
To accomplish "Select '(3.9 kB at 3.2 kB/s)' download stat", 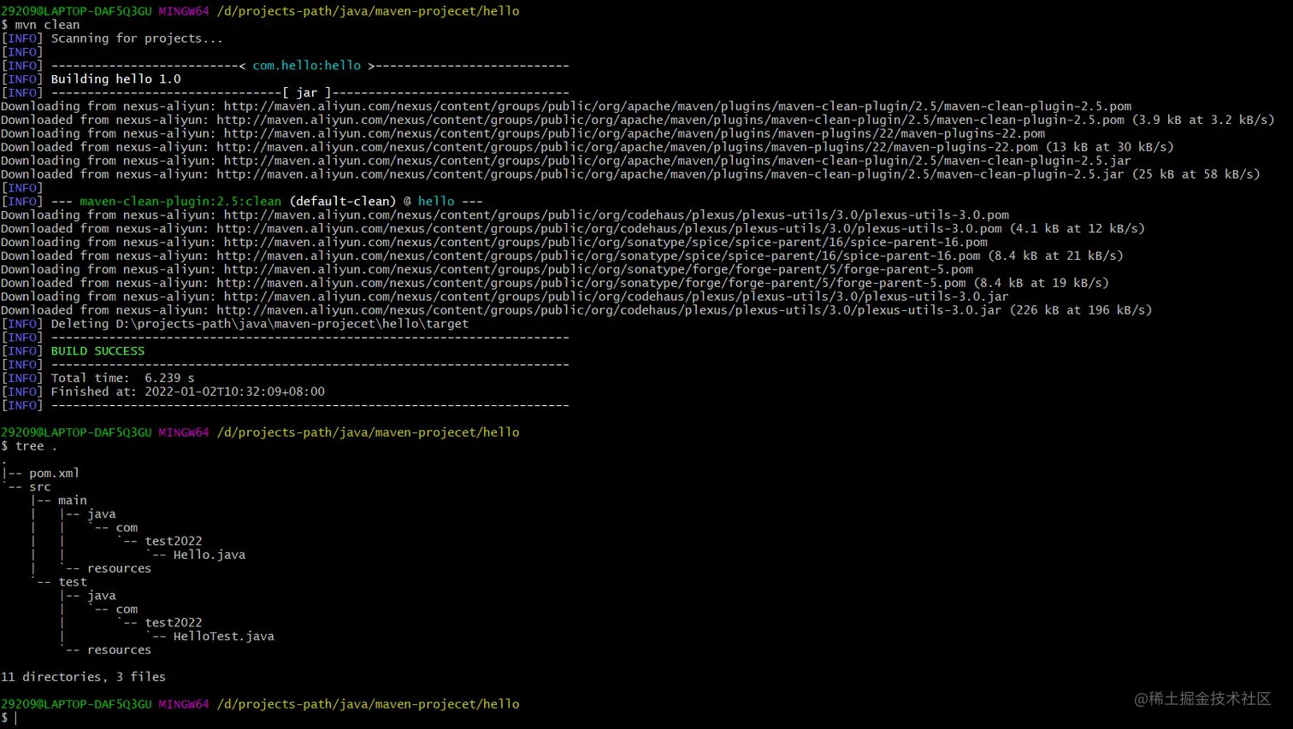I will click(1203, 121).
